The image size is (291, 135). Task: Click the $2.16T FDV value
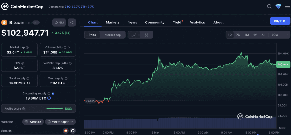click(19, 68)
